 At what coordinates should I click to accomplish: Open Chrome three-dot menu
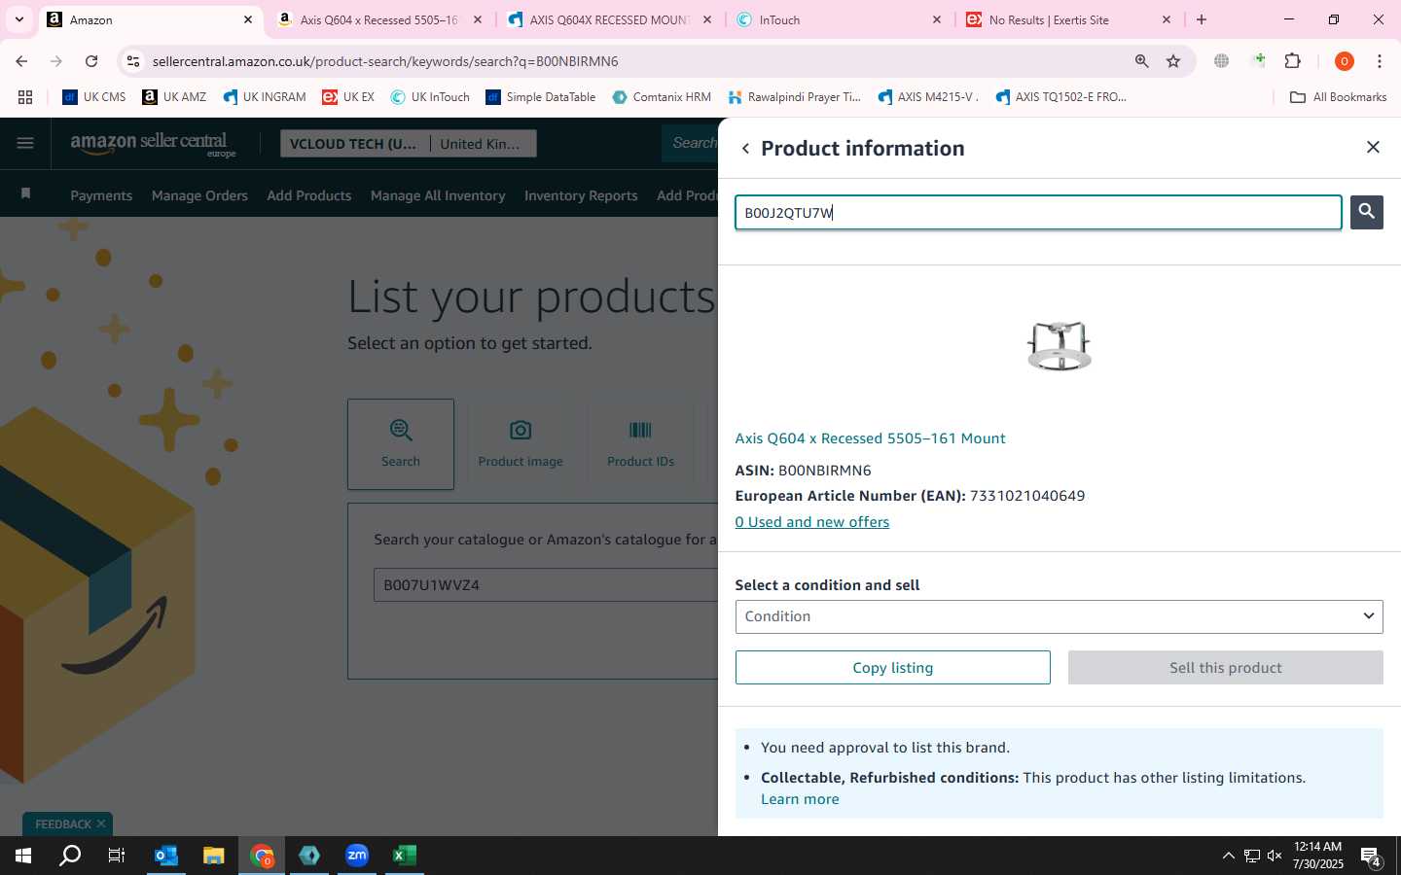[1380, 61]
